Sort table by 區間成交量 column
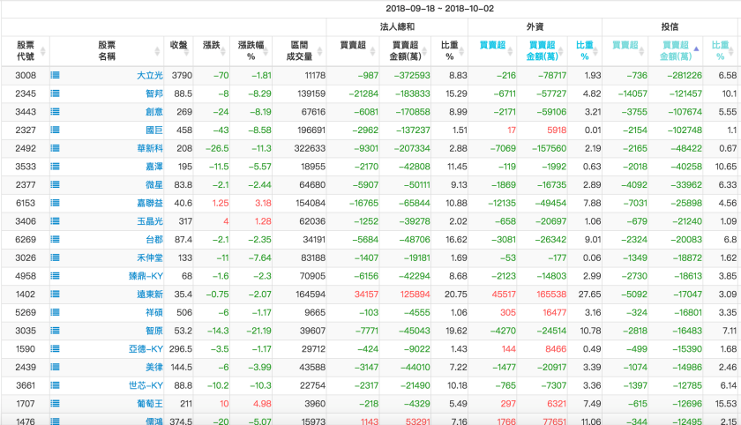This screenshot has width=741, height=425. click(299, 51)
